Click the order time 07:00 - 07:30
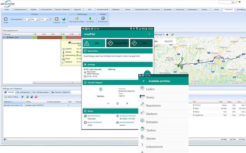246x153 pixels. pyautogui.click(x=92, y=76)
